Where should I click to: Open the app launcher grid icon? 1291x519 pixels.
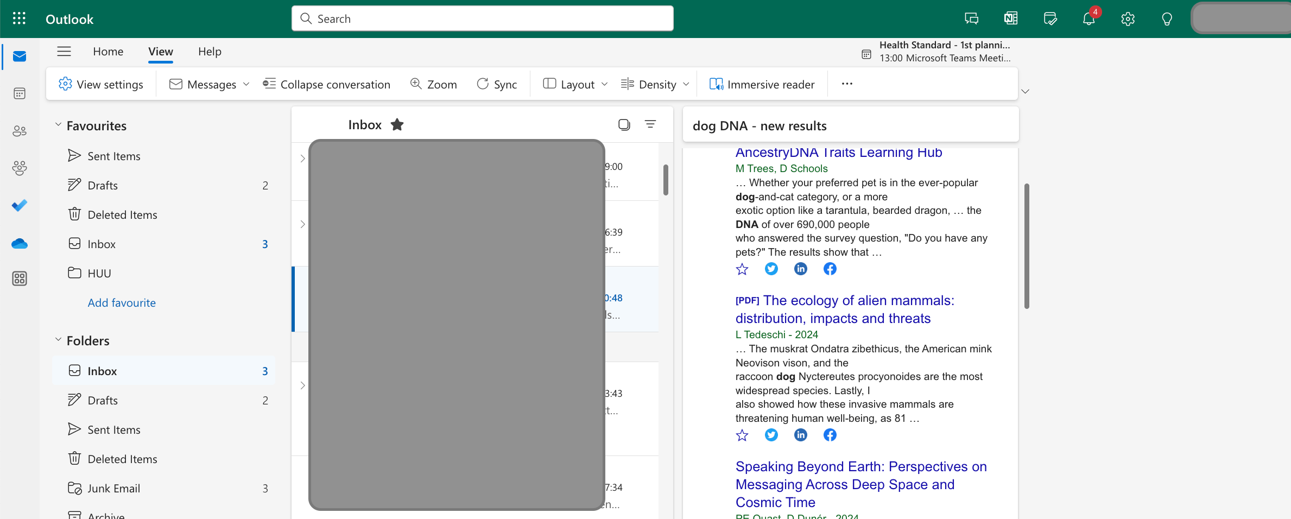(19, 18)
